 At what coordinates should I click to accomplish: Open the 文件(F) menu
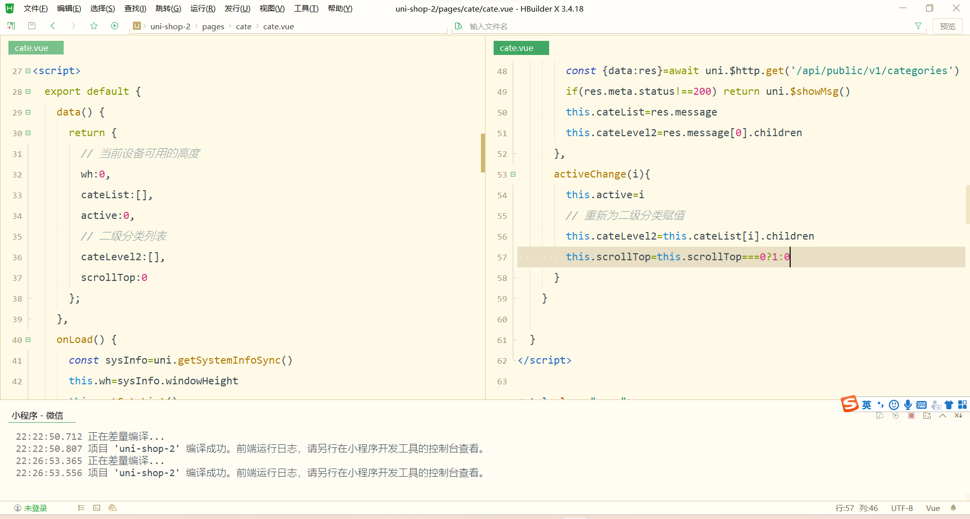35,9
